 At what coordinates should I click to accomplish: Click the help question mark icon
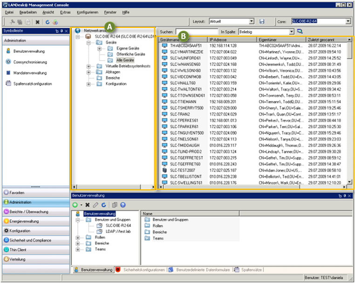point(123,205)
